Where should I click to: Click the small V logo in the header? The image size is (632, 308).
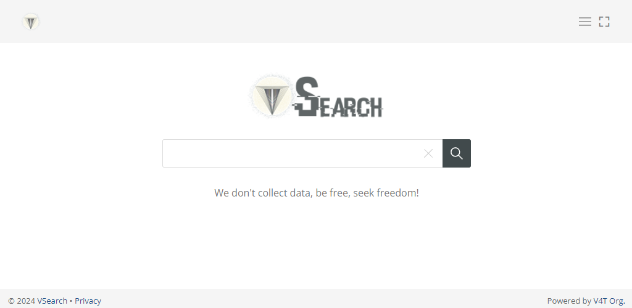tap(31, 22)
